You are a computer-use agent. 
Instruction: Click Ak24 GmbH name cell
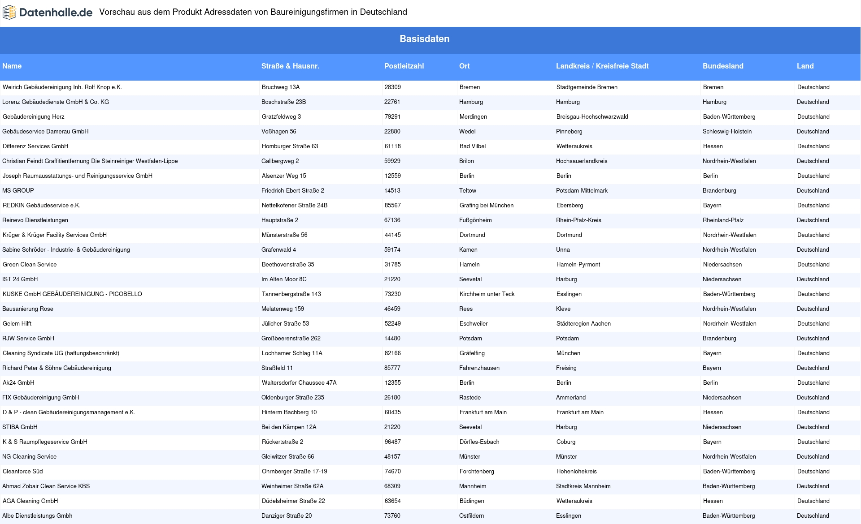point(18,383)
